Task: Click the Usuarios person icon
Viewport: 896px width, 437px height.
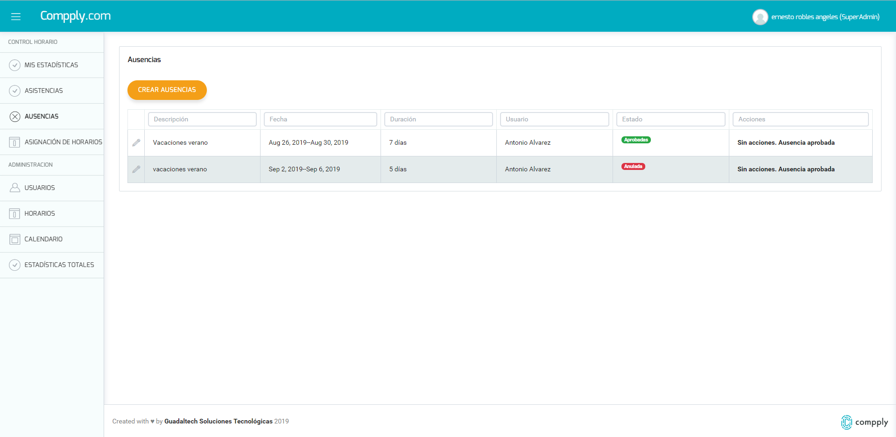Action: pos(15,188)
